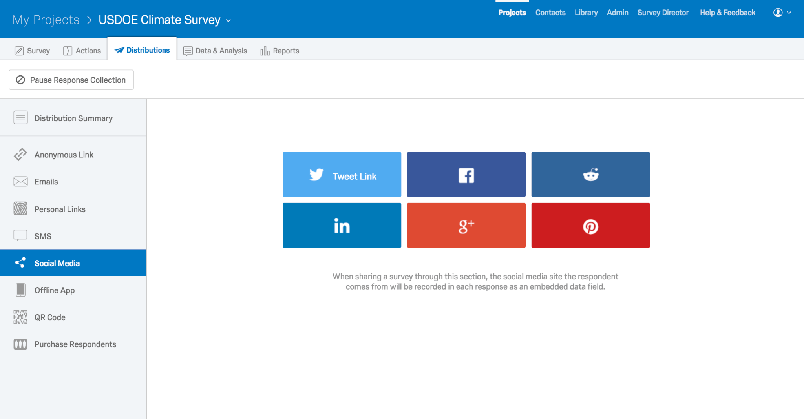Open QR Code distribution option
The width and height of the screenshot is (804, 419).
[x=73, y=317]
